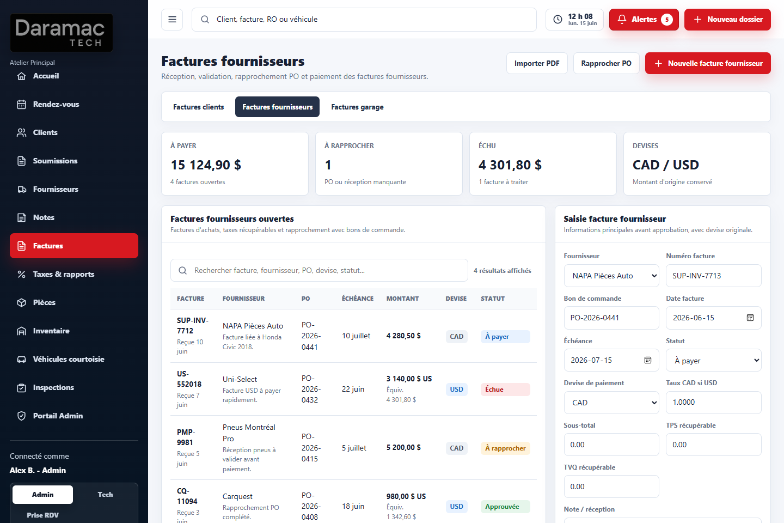Click the Échue status badge
Viewport: 784px width, 523px height.
505,389
